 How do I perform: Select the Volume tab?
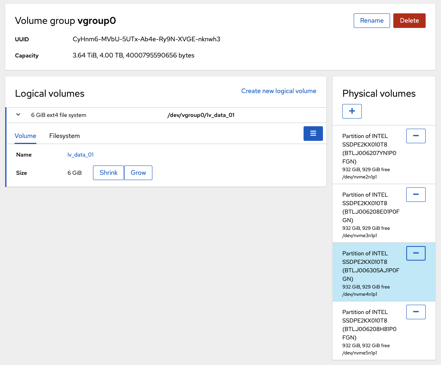click(x=25, y=136)
